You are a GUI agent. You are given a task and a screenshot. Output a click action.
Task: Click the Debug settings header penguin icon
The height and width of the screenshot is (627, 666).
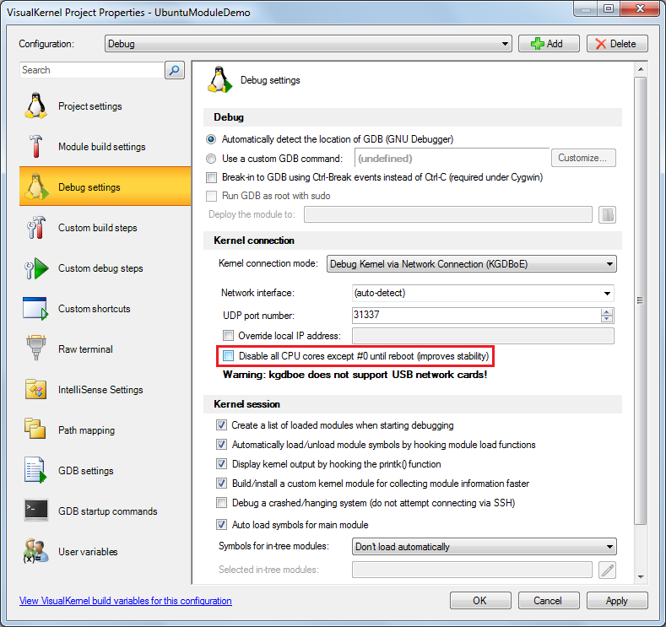[x=219, y=79]
